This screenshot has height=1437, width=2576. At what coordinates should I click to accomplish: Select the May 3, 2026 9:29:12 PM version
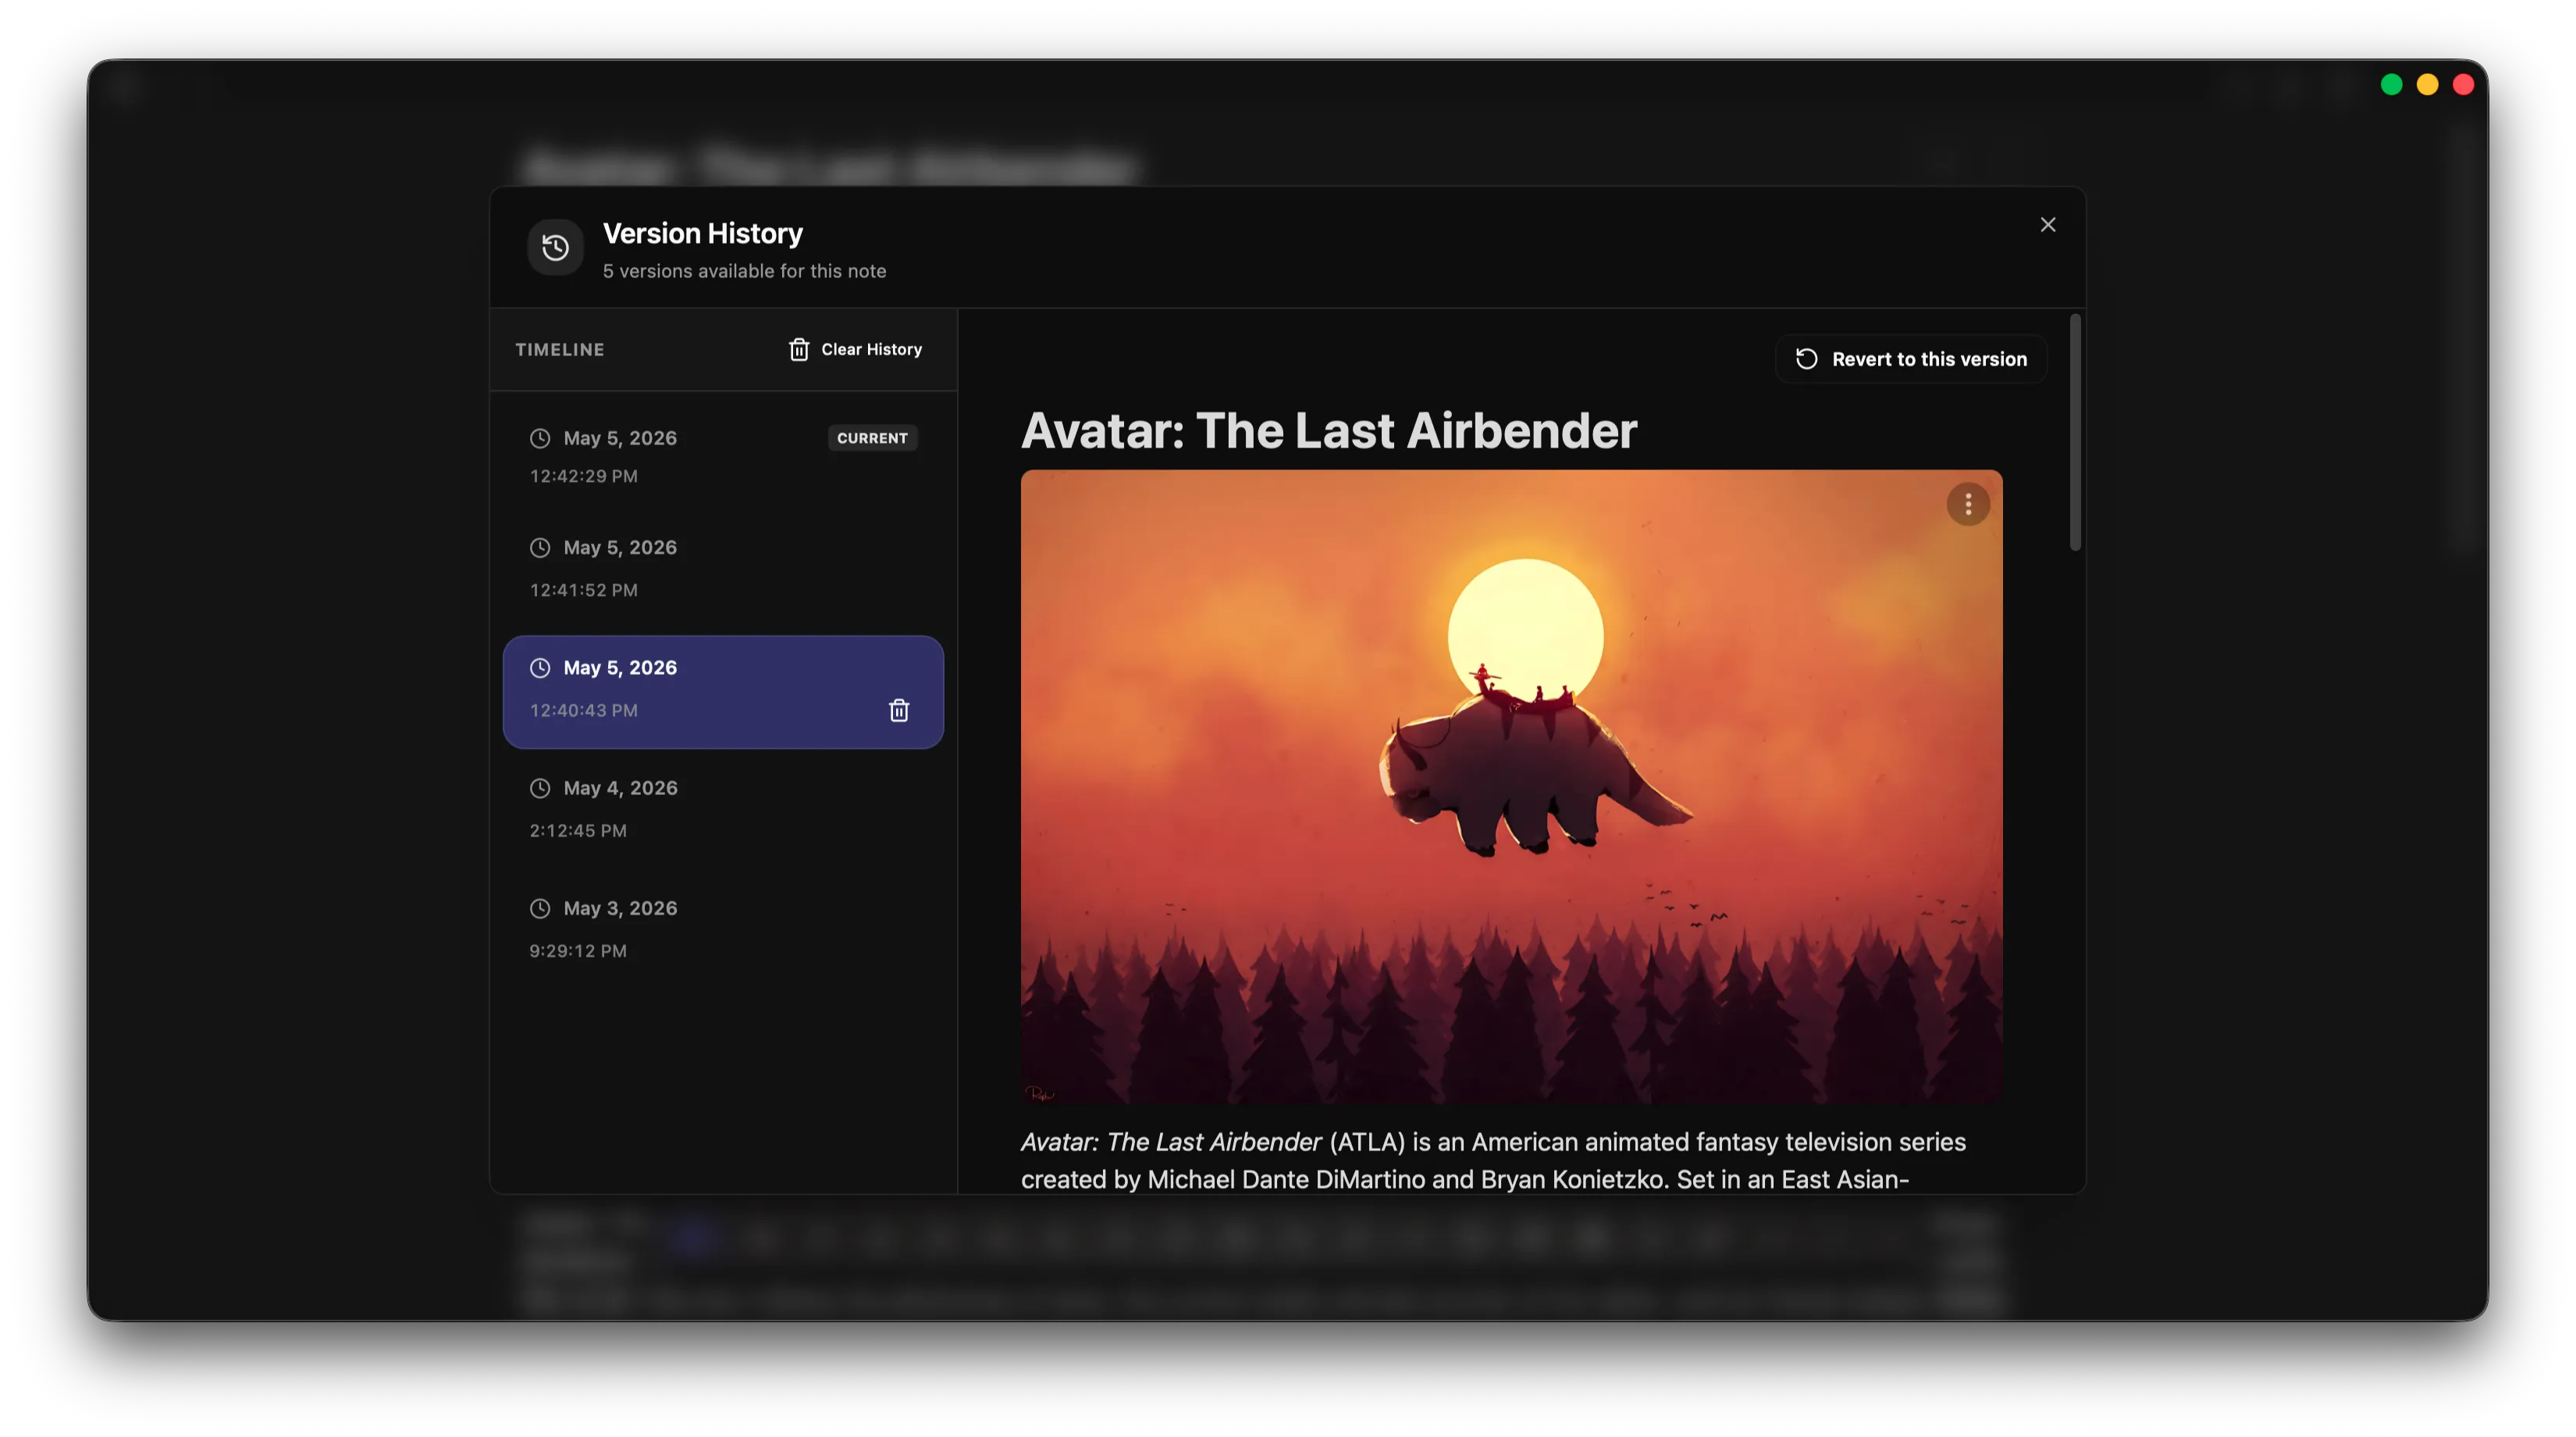pyautogui.click(x=723, y=929)
